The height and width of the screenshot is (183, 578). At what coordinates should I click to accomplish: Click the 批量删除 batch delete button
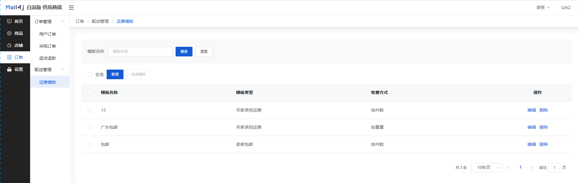pos(139,74)
